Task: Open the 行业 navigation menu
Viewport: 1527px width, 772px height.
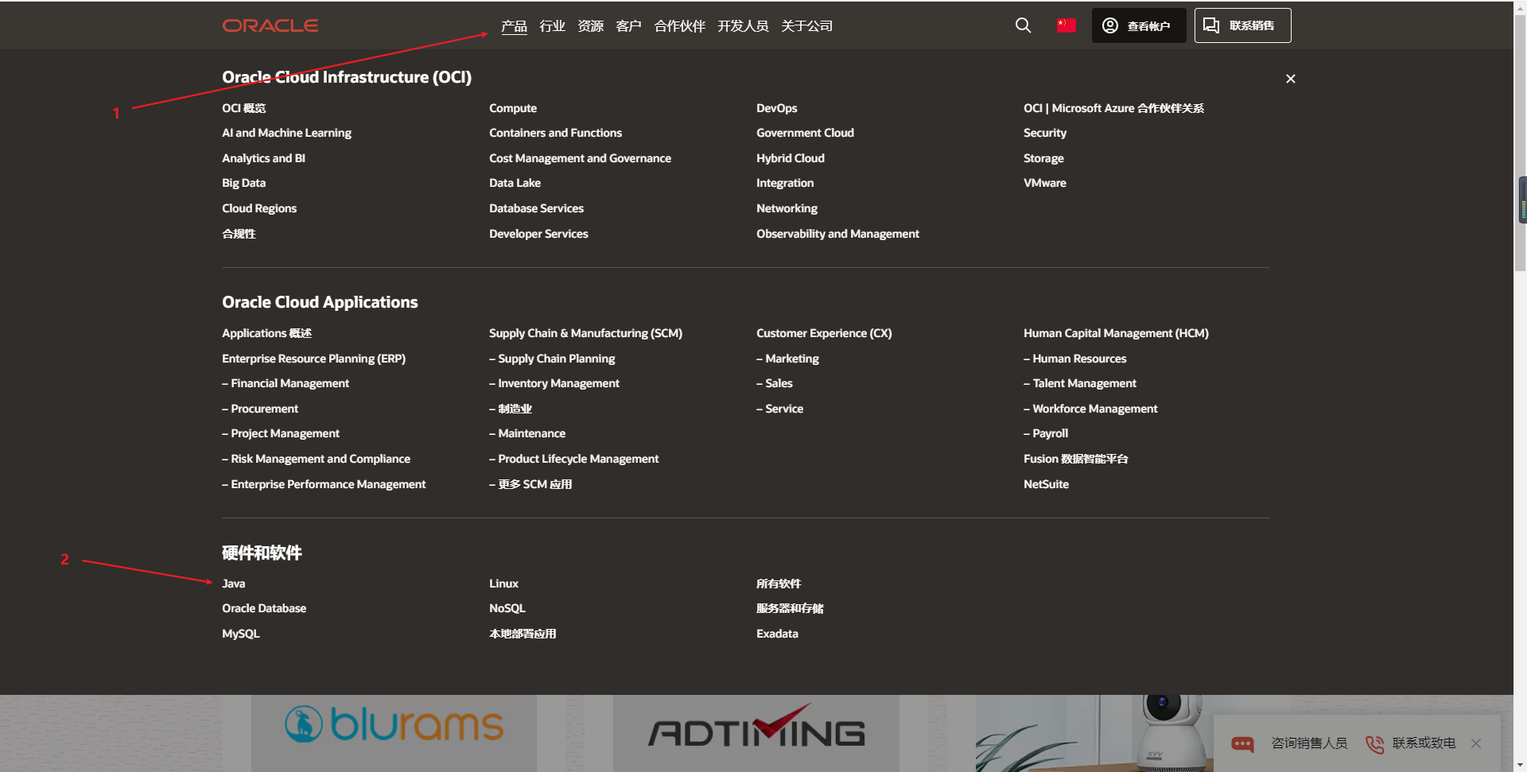Action: pyautogui.click(x=552, y=25)
